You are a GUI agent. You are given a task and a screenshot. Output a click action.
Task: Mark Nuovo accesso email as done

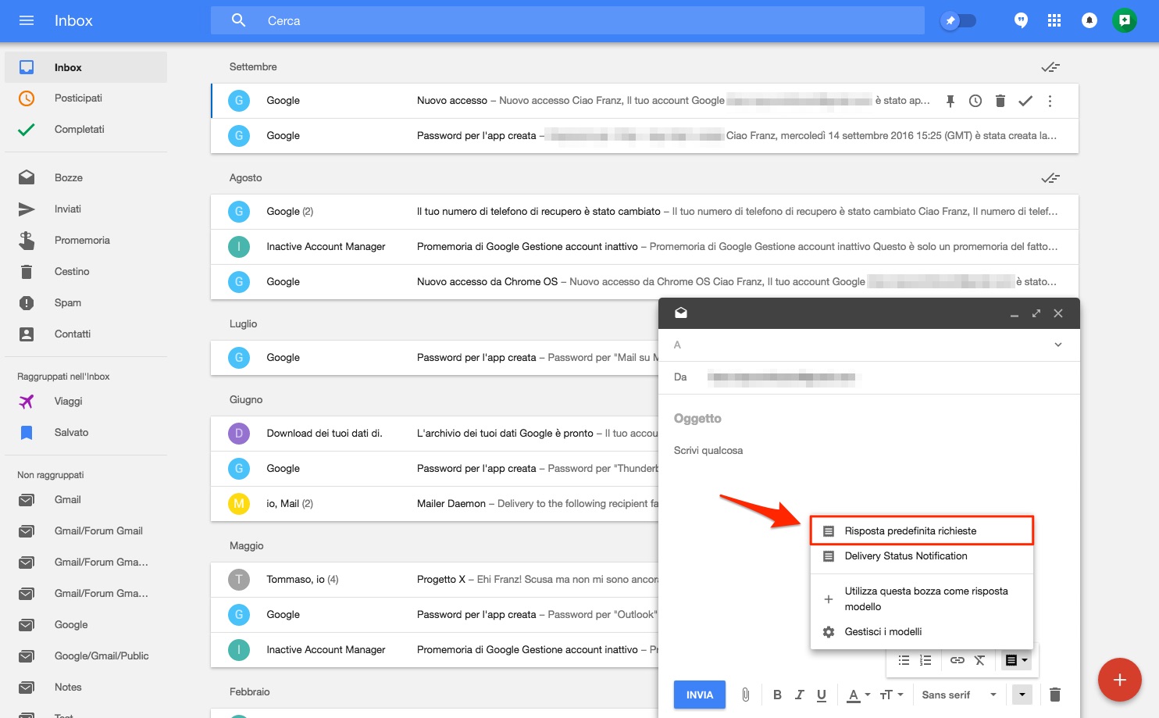(x=1025, y=101)
